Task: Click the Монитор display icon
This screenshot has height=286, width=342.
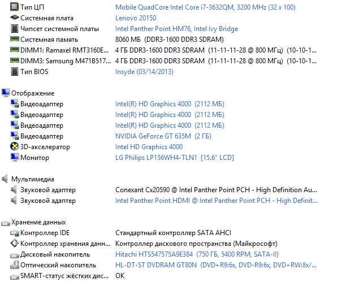Action: 14,158
